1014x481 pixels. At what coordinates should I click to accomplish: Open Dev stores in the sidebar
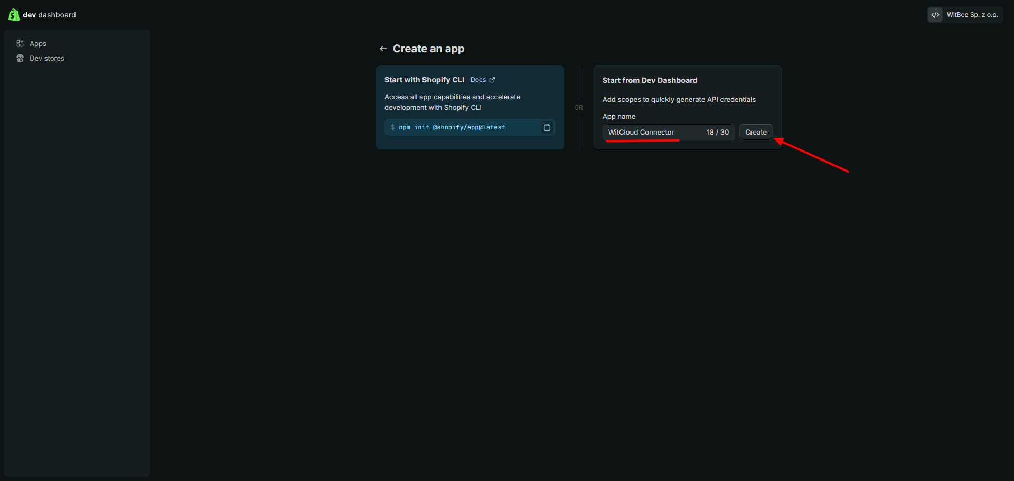pos(77,58)
